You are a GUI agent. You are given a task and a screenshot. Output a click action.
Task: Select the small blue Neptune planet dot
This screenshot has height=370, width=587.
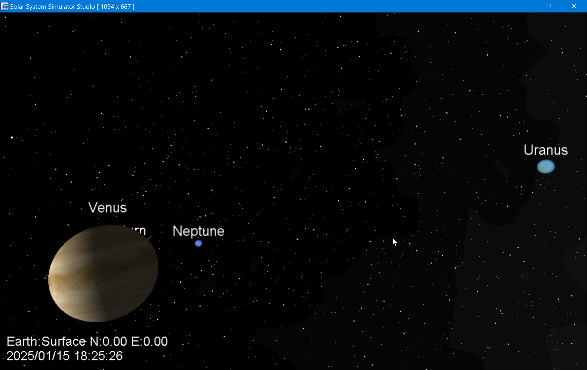[x=198, y=243]
